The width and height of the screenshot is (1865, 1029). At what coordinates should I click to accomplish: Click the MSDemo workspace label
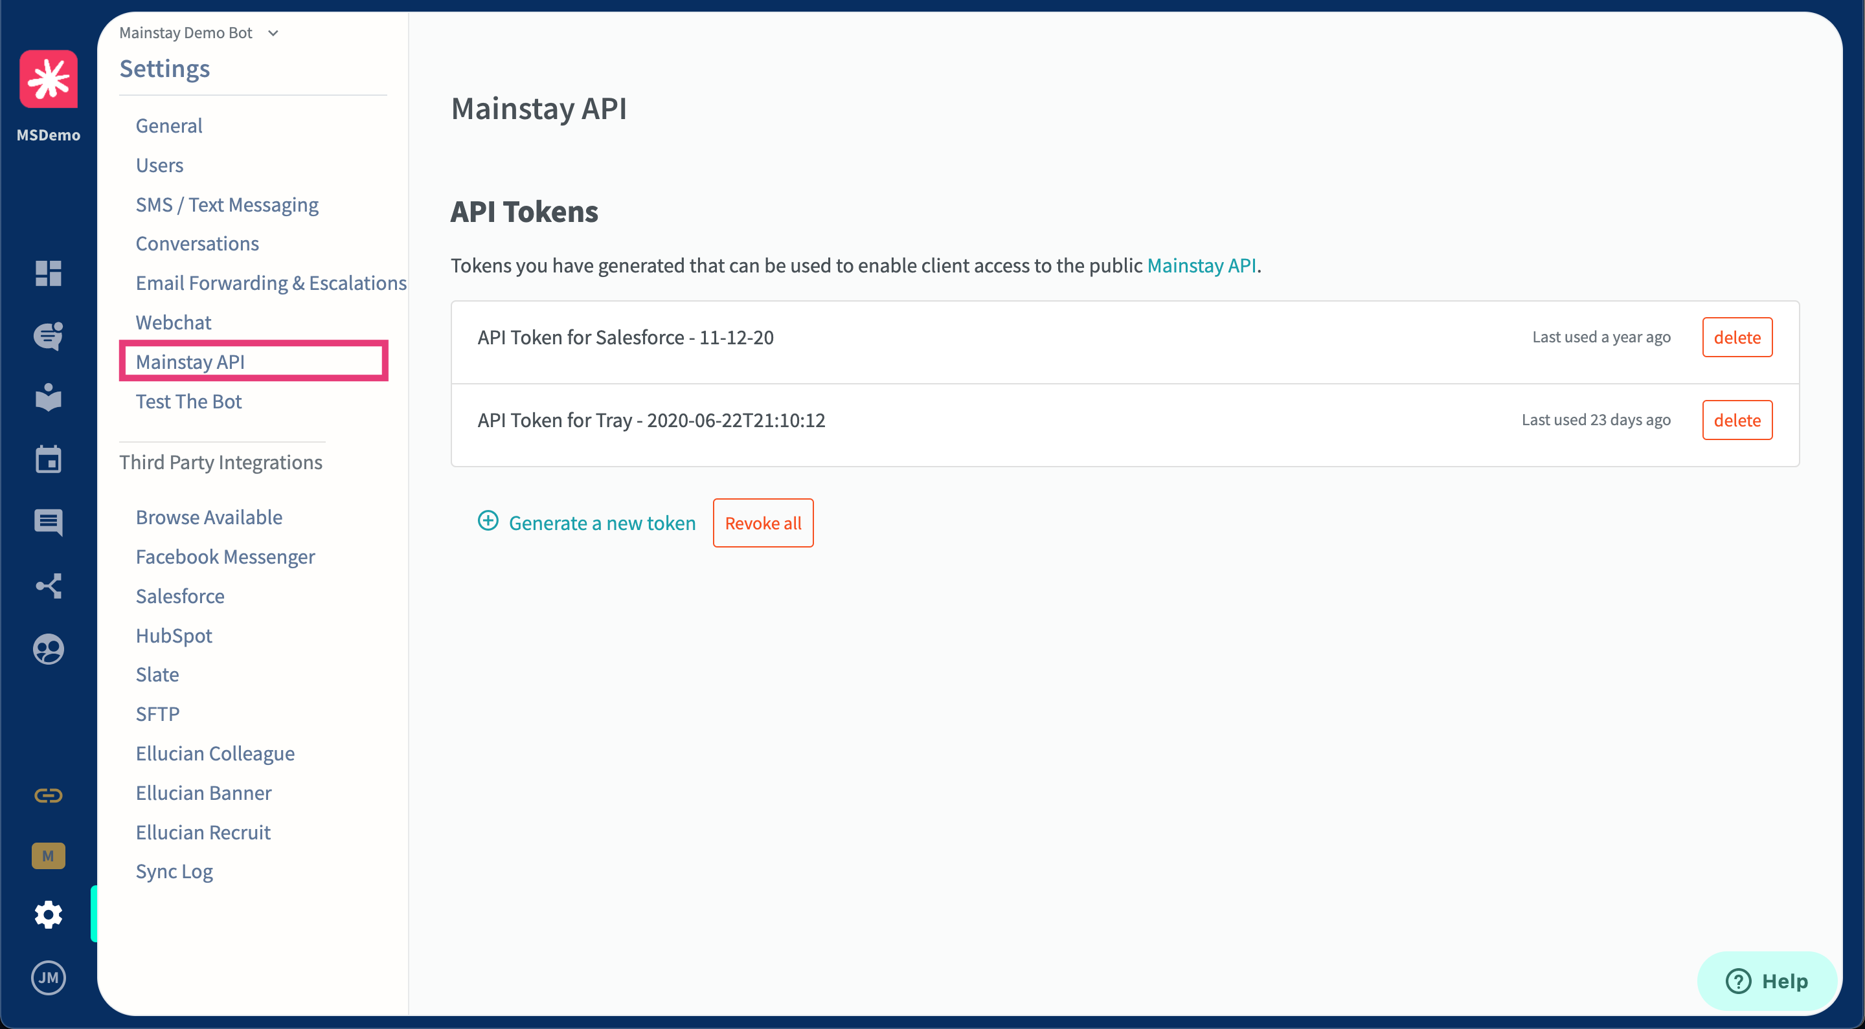(x=49, y=135)
